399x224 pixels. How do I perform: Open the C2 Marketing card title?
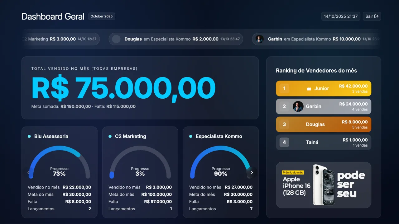click(130, 136)
